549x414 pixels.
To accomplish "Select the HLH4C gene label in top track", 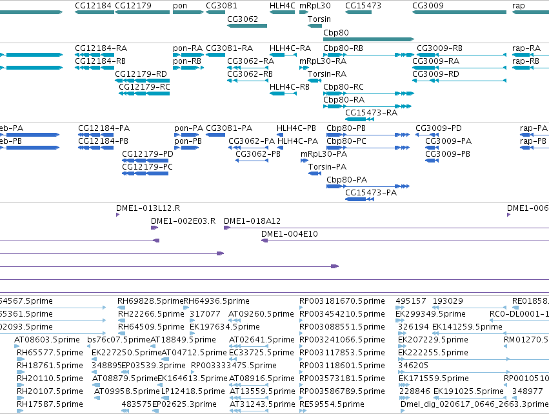I will (282, 6).
